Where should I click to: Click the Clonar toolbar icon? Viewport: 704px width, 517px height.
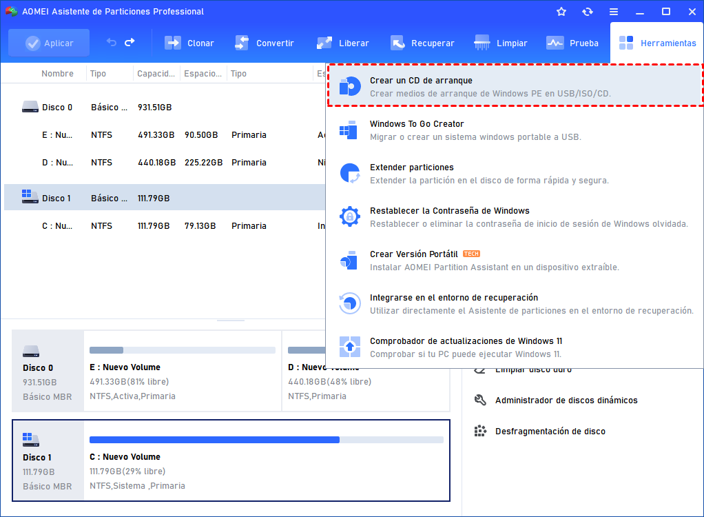tap(172, 43)
